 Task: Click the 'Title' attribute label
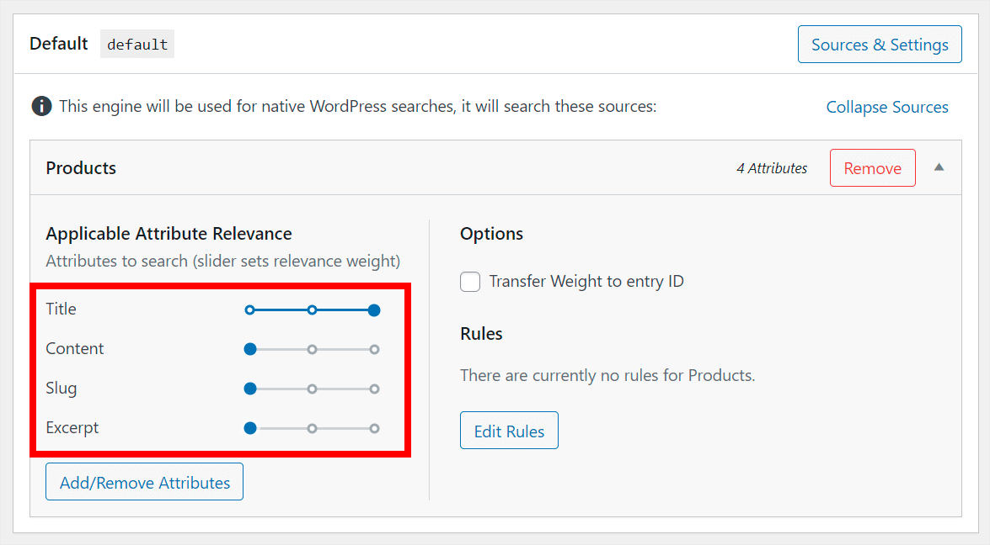click(x=61, y=309)
